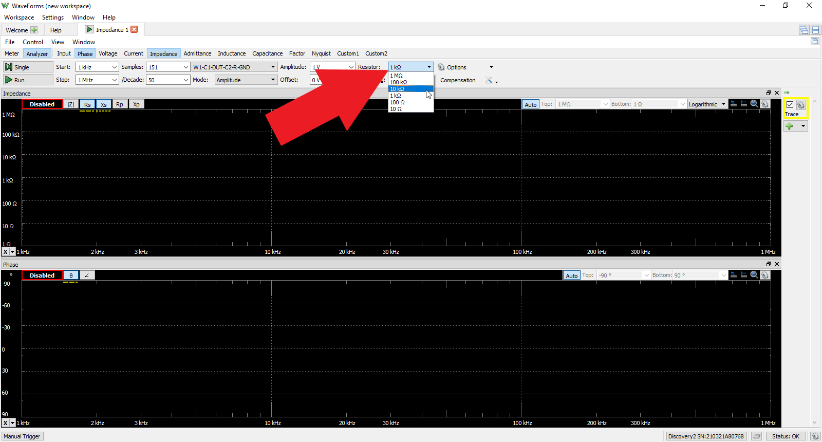822x442 pixels.
Task: Click the magnifier zoom icon in Impedance plot
Action: pos(754,104)
